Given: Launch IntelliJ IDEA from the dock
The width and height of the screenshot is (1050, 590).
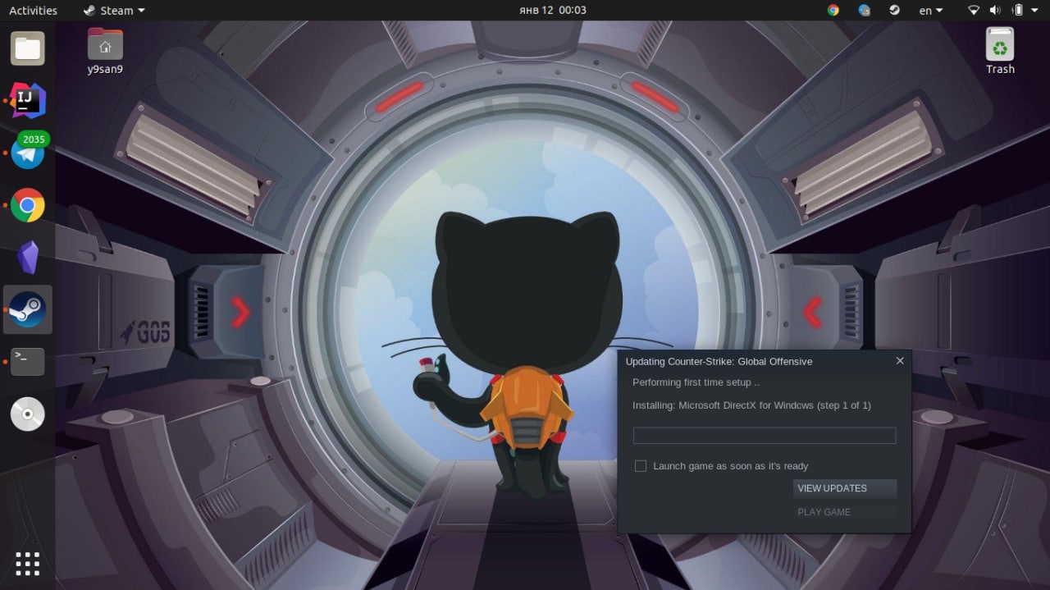Looking at the screenshot, I should 27,101.
